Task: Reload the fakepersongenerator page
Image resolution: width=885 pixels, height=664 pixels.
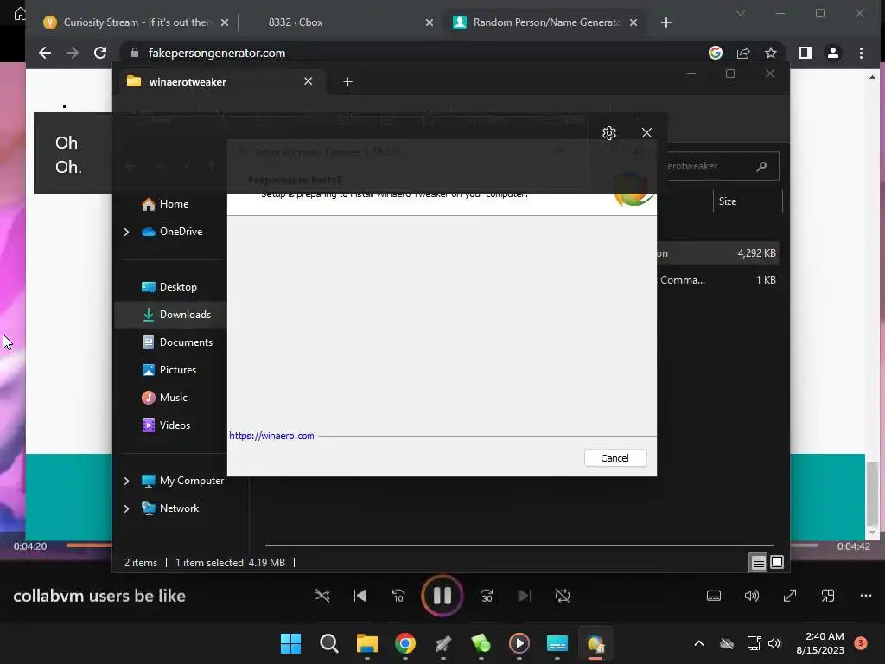Action: point(100,53)
